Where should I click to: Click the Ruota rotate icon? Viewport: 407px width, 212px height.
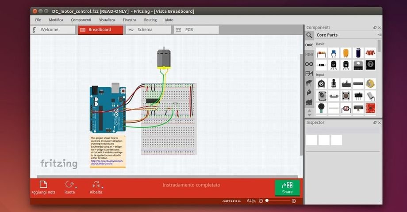pyautogui.click(x=69, y=185)
